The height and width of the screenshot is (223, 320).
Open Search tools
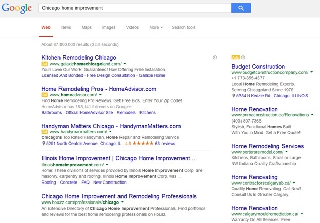point(184,27)
